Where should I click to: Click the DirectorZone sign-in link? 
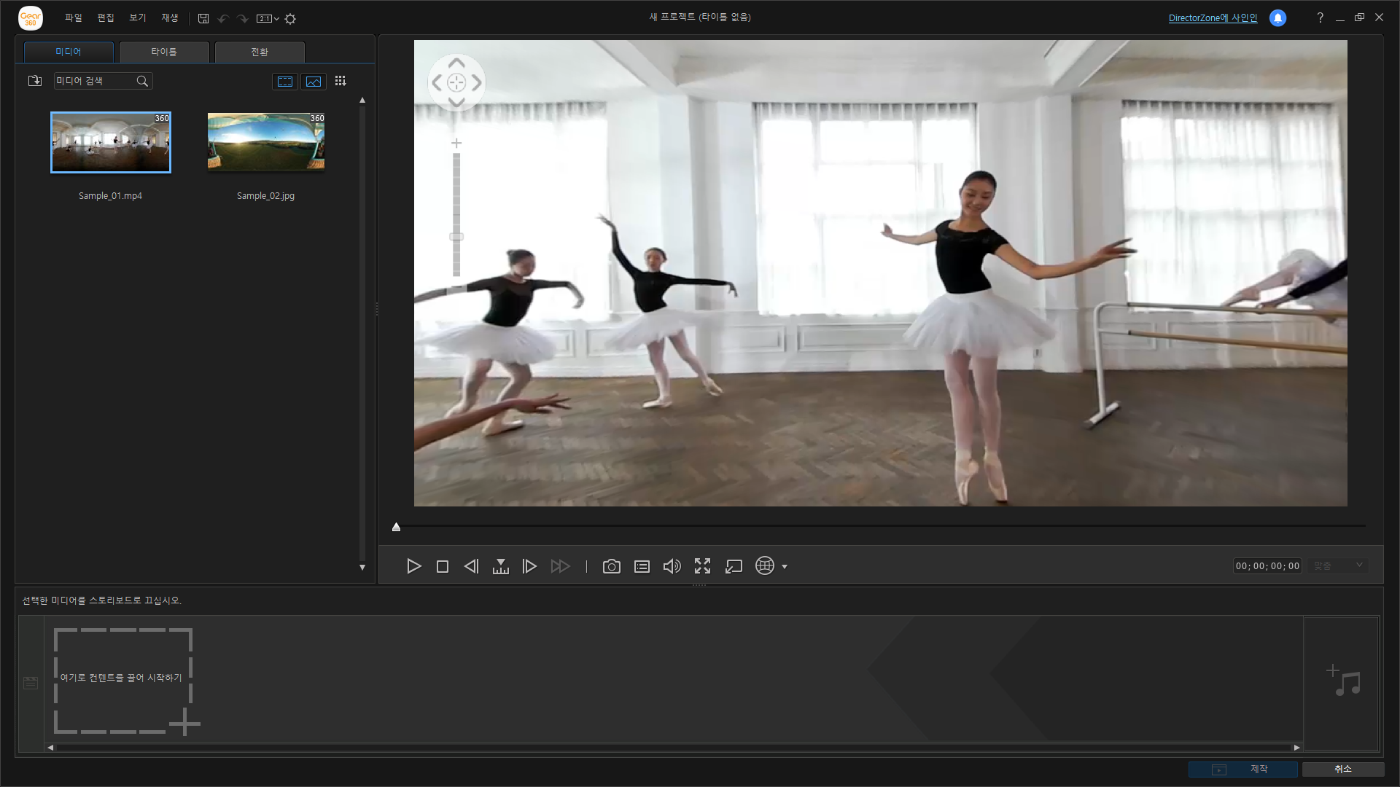click(x=1213, y=18)
